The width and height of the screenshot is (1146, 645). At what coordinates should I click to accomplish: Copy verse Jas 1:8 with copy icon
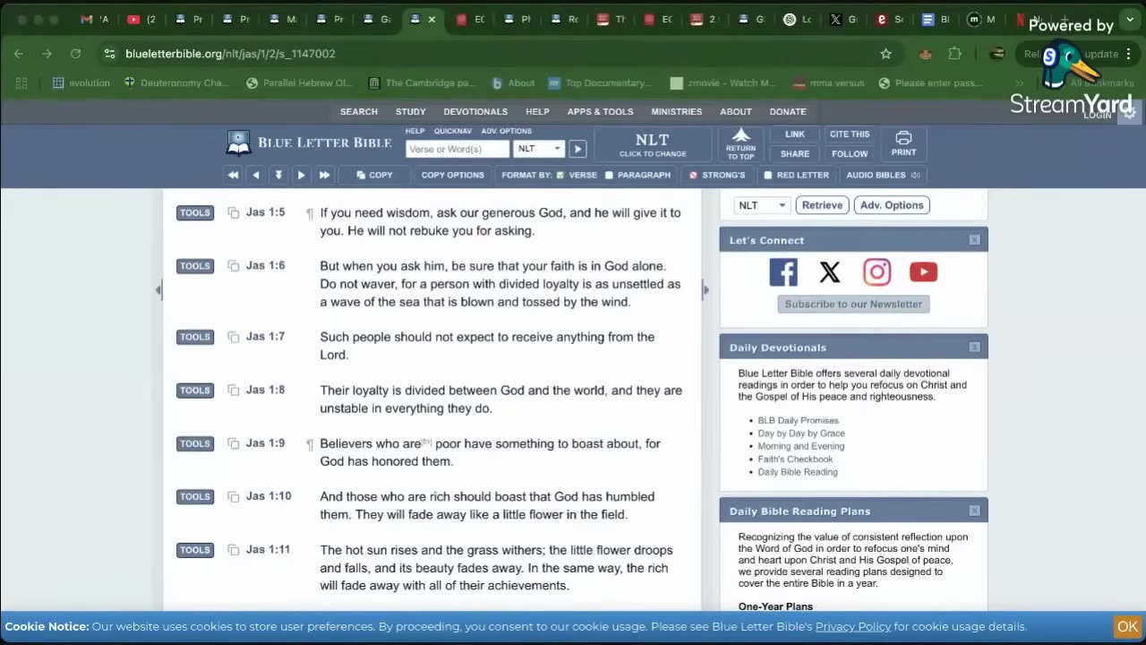[x=234, y=391]
